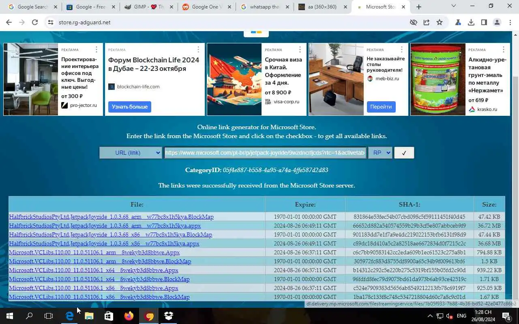Screen dimensions: 519x324
Task: Switch to the Google - Free tab
Action: pos(92,7)
